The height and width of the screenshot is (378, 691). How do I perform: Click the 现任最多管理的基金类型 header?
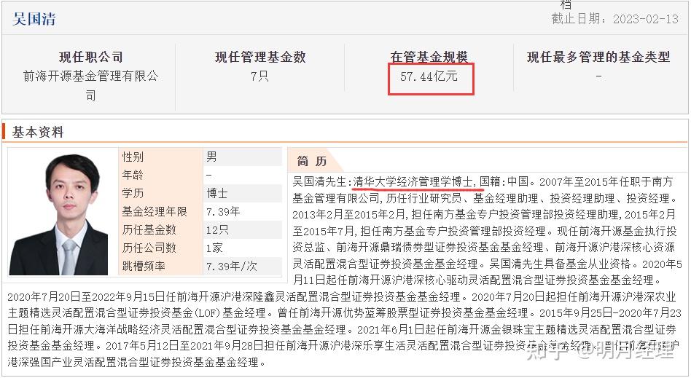click(x=598, y=57)
